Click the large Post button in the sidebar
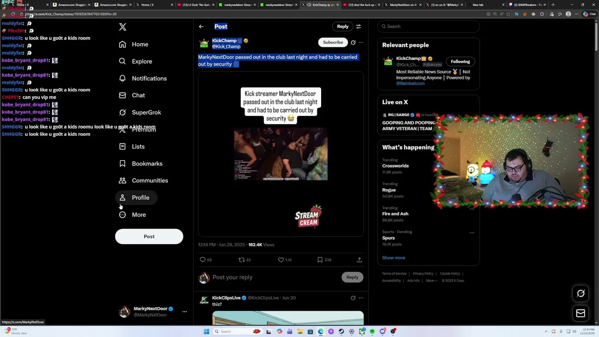 [x=149, y=236]
